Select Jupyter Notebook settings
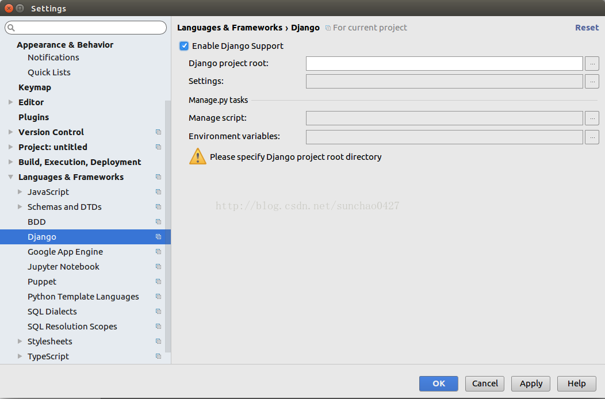 63,267
